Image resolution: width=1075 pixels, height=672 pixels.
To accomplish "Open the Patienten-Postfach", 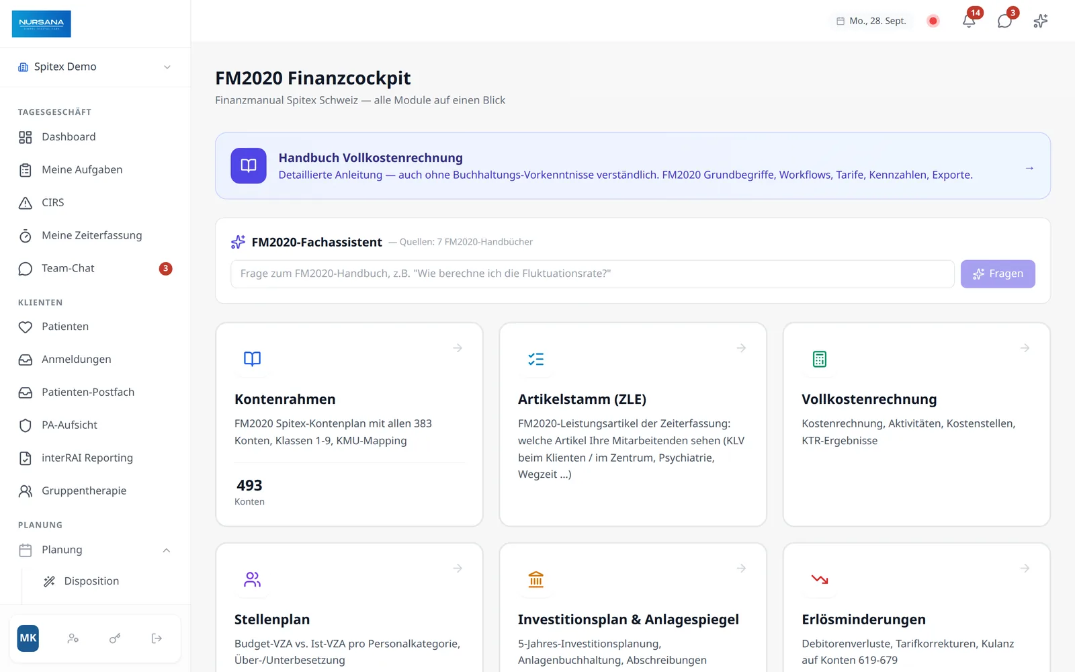I will point(95,392).
